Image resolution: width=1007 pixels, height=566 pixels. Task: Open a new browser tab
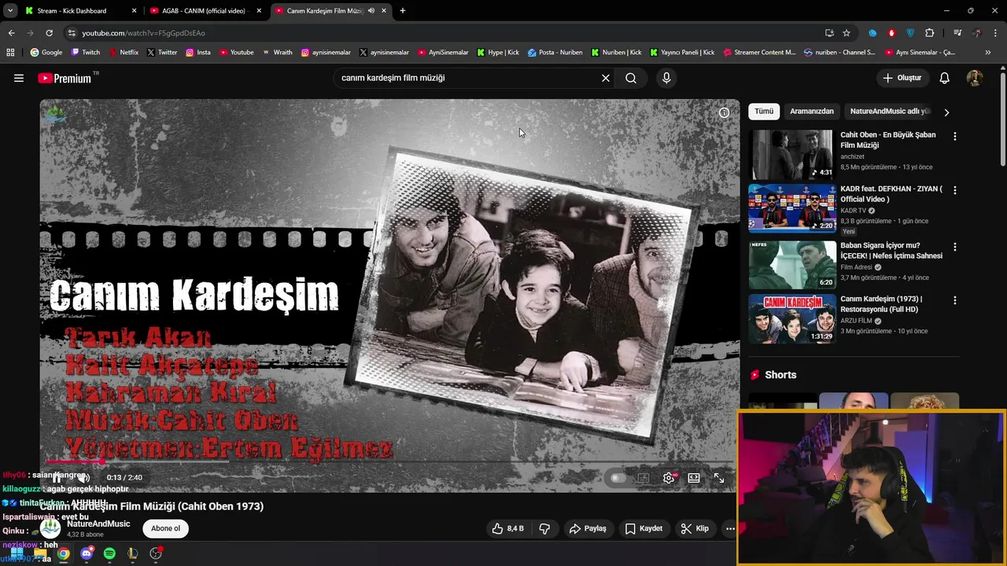click(403, 11)
